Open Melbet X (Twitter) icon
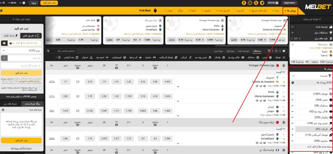Image resolution: width=333 pixels, height=154 pixels. pyautogui.click(x=256, y=3)
